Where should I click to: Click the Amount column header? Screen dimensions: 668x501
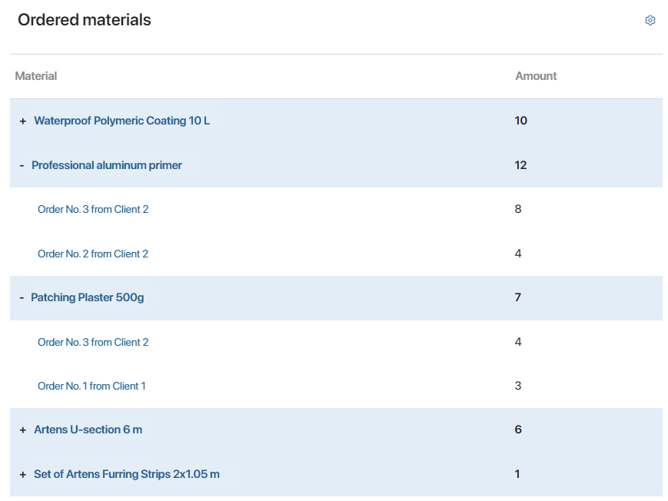click(536, 76)
